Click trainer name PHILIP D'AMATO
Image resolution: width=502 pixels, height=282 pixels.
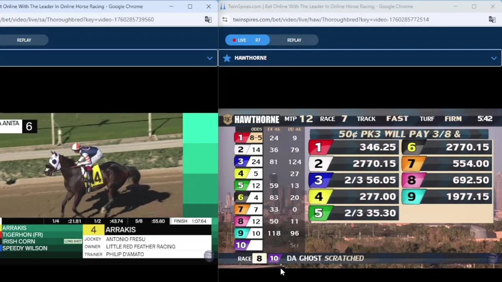click(x=125, y=254)
